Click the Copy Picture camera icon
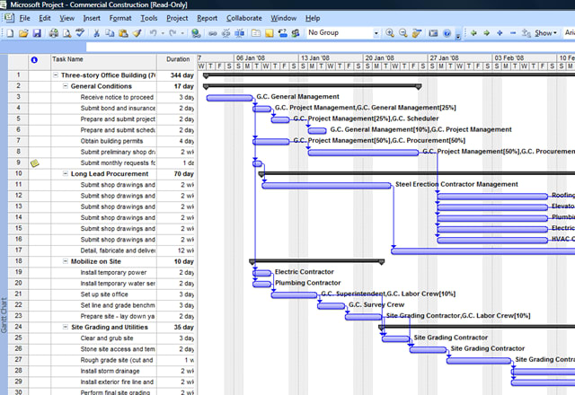The width and height of the screenshot is (575, 395). 433,33
